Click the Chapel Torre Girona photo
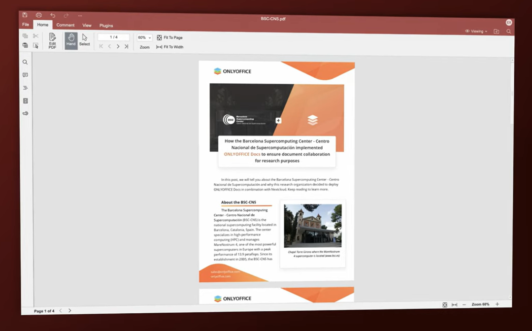This screenshot has height=331, width=532. click(313, 226)
